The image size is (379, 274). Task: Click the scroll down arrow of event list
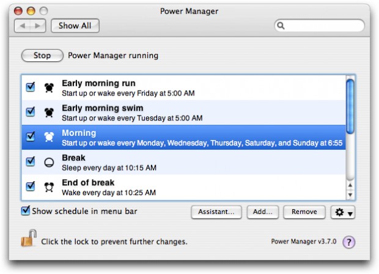(x=350, y=194)
